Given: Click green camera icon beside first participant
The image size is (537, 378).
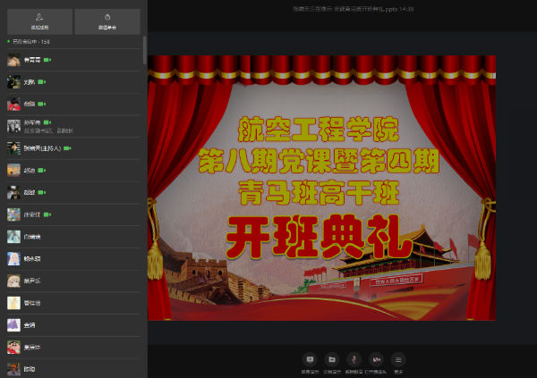Looking at the screenshot, I should [47, 60].
